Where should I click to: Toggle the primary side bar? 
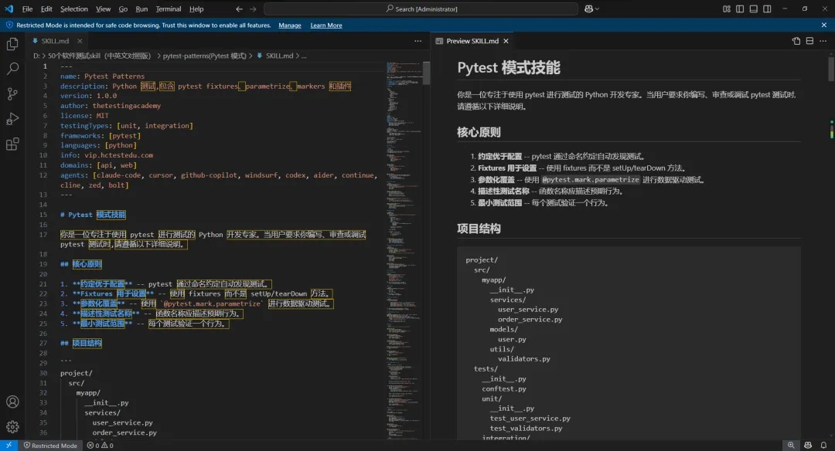click(x=740, y=9)
